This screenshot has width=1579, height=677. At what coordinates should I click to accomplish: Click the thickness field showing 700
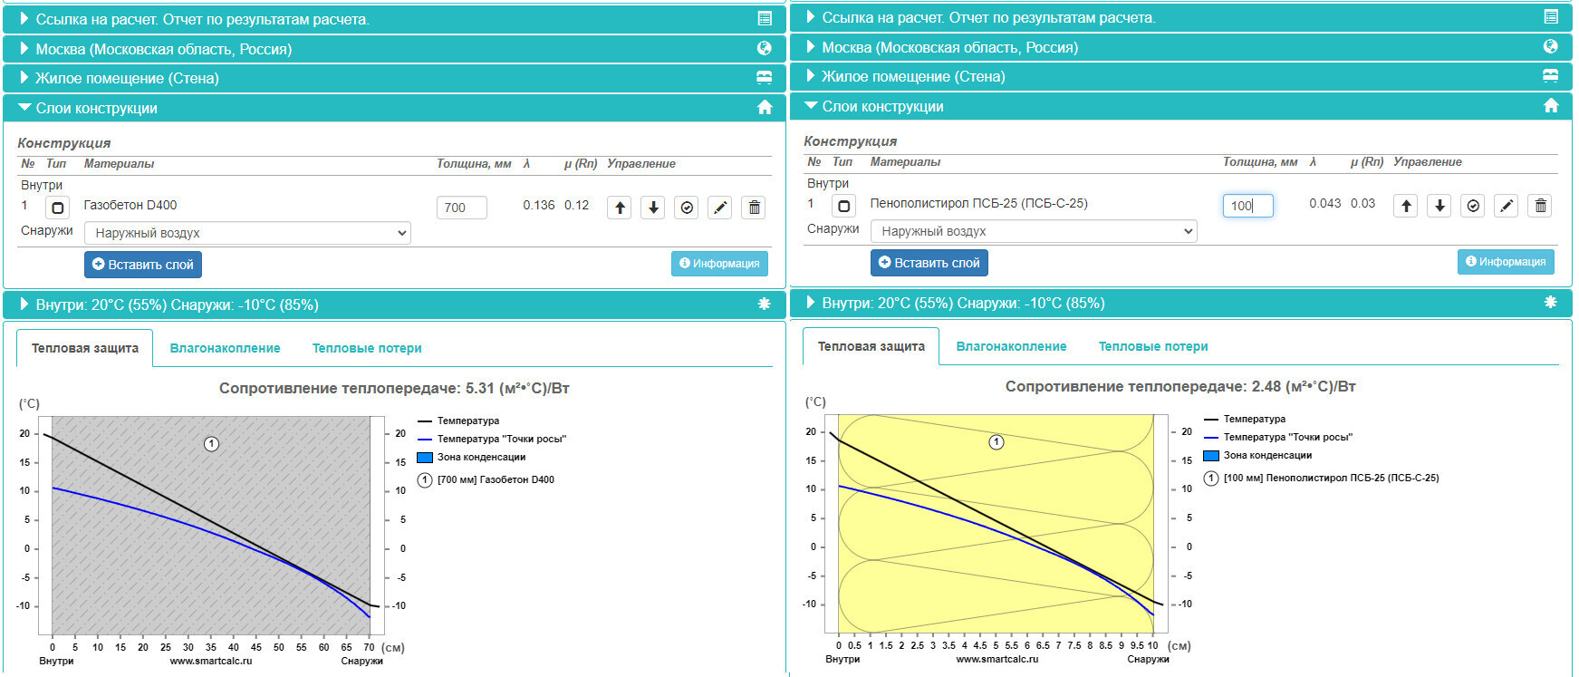pyautogui.click(x=462, y=208)
